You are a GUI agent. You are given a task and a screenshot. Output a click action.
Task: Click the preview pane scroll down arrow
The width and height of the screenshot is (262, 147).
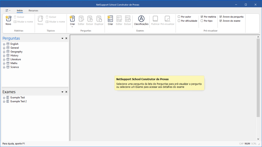(x=258, y=139)
